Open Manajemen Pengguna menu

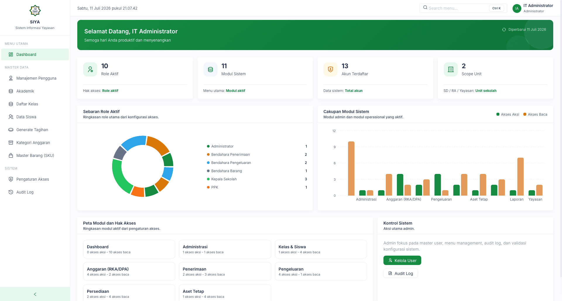point(35,78)
